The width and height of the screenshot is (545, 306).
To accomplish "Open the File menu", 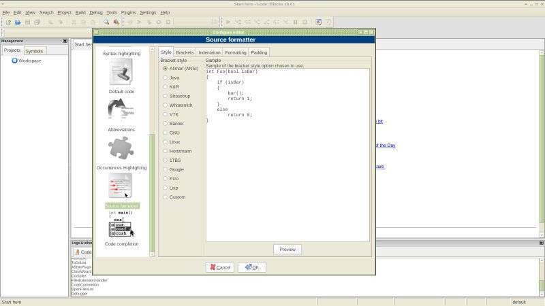I will 6,12.
